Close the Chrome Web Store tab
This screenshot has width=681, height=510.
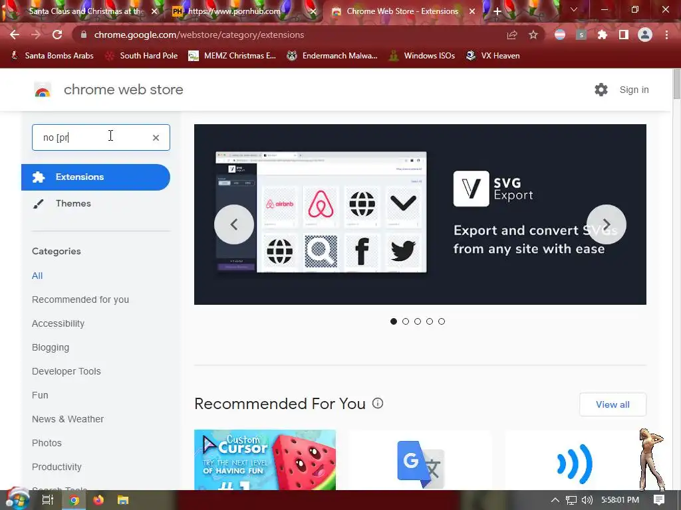pos(472,11)
